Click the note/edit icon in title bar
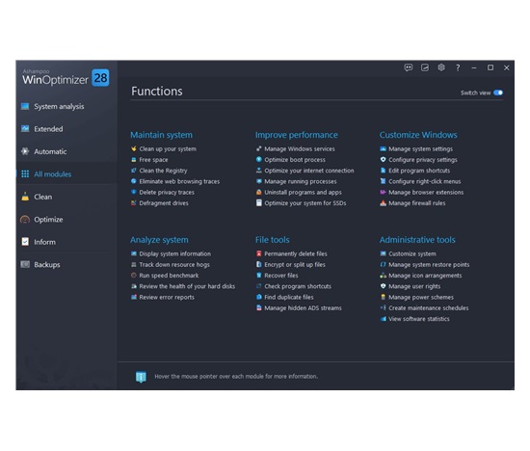The height and width of the screenshot is (451, 530). (425, 67)
